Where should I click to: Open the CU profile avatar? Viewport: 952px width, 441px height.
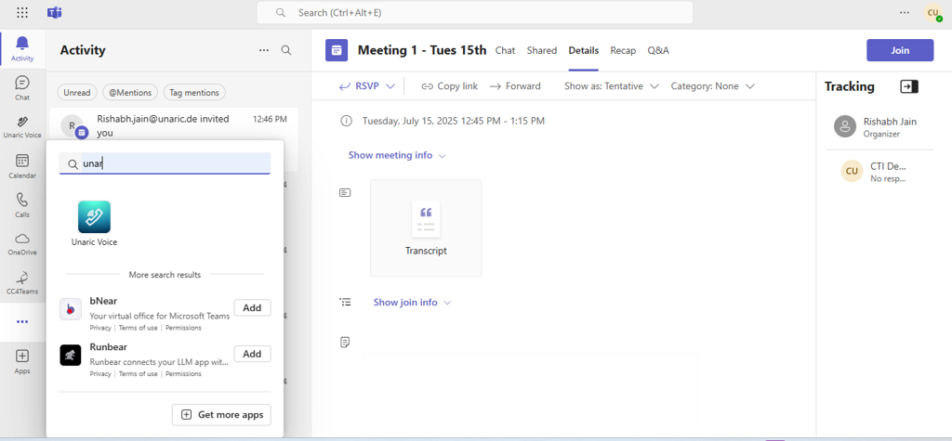point(933,13)
